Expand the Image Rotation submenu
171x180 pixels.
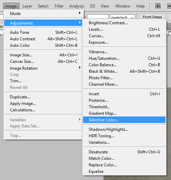pos(43,68)
